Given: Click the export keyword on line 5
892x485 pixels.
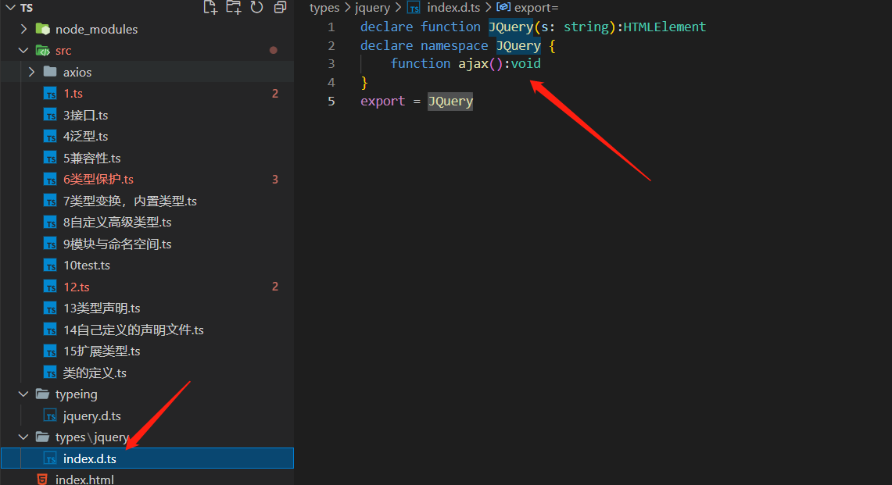Looking at the screenshot, I should coord(383,102).
